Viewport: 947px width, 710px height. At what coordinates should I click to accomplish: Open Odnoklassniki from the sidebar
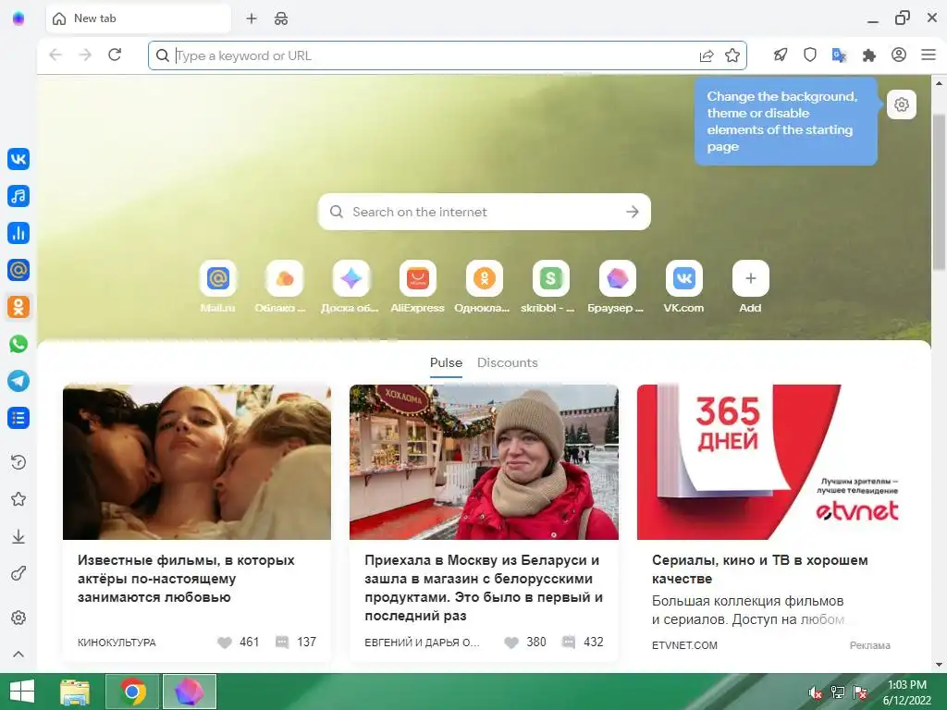(18, 307)
